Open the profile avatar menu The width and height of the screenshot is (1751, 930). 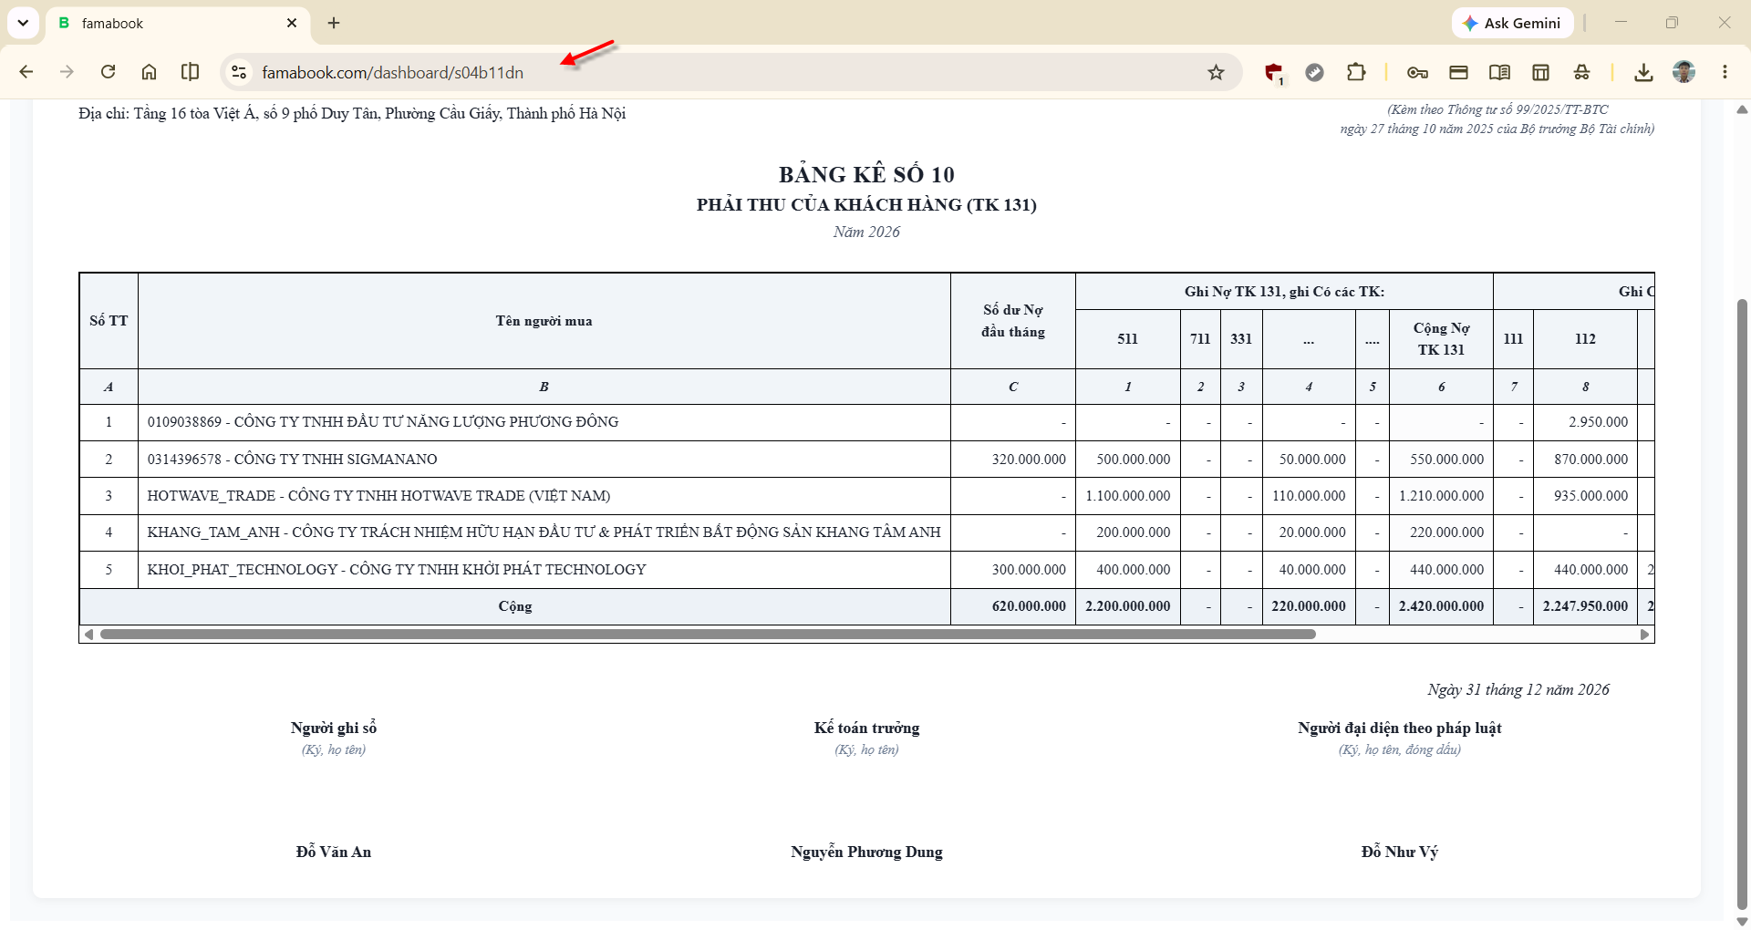1684,72
